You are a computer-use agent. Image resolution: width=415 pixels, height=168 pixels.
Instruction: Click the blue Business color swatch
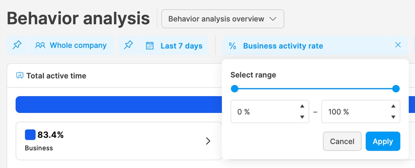pyautogui.click(x=30, y=135)
